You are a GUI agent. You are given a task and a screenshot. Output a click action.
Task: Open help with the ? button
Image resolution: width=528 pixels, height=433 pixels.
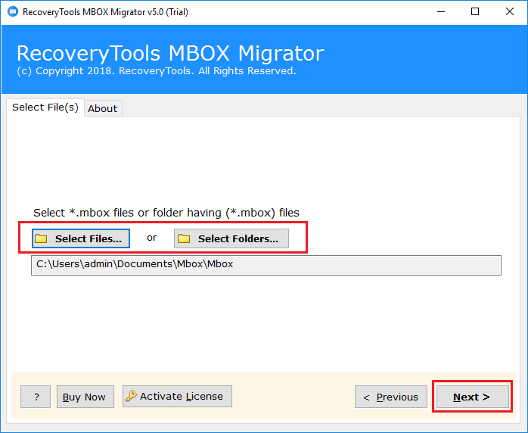pos(36,397)
